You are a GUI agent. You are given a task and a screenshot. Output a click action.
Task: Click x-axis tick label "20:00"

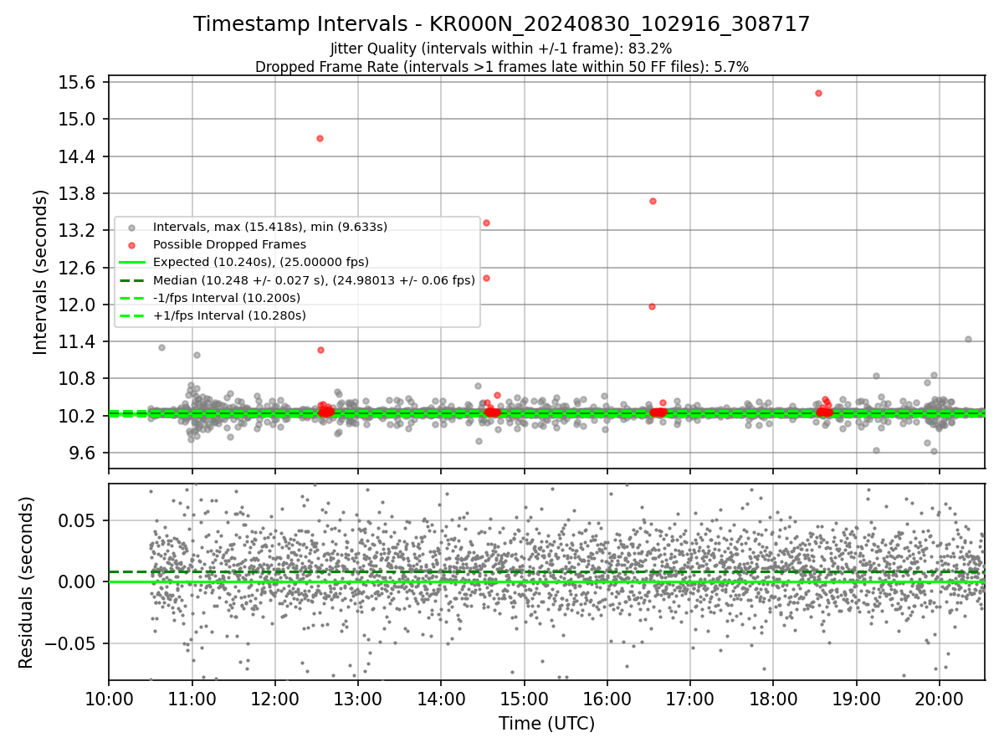[939, 699]
